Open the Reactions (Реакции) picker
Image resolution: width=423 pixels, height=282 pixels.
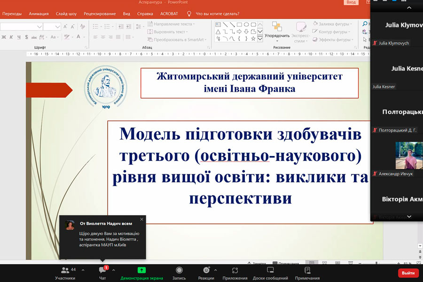206,272
